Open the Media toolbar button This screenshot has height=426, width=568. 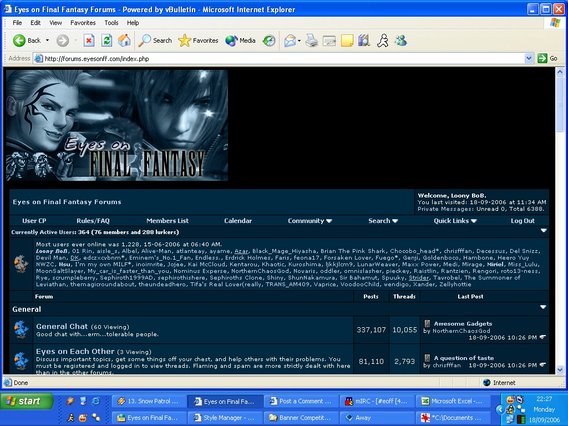click(240, 40)
